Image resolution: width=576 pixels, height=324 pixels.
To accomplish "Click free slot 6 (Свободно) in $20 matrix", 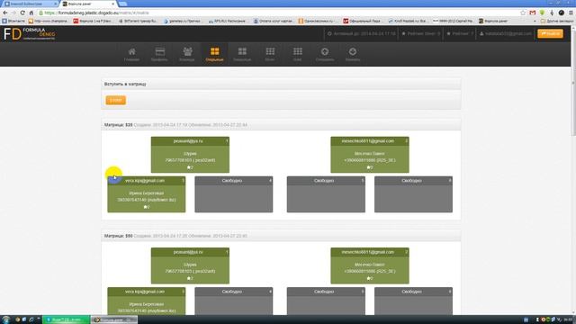I will coord(413,194).
